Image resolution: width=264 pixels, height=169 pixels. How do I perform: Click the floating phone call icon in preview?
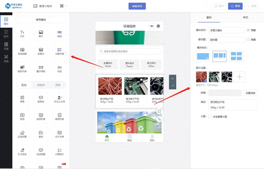point(159,119)
